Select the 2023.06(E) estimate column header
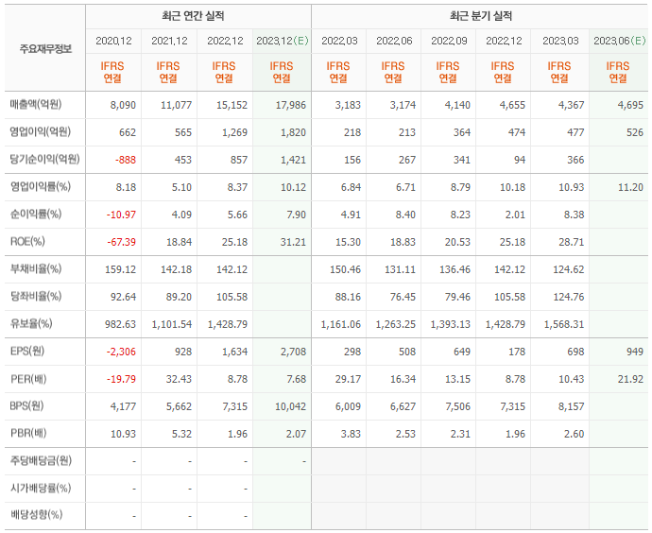This screenshot has width=652, height=533. 619,41
